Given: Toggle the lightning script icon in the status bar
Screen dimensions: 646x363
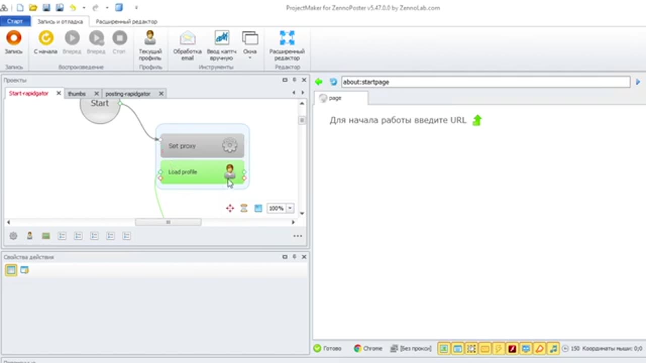Looking at the screenshot, I should [498, 348].
